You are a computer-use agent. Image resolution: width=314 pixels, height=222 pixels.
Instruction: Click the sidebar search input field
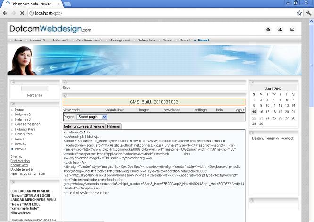34,89
